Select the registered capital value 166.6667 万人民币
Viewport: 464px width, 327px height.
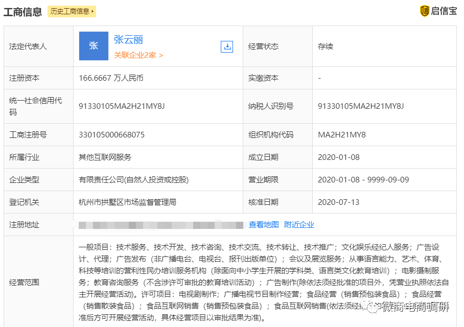pos(111,78)
